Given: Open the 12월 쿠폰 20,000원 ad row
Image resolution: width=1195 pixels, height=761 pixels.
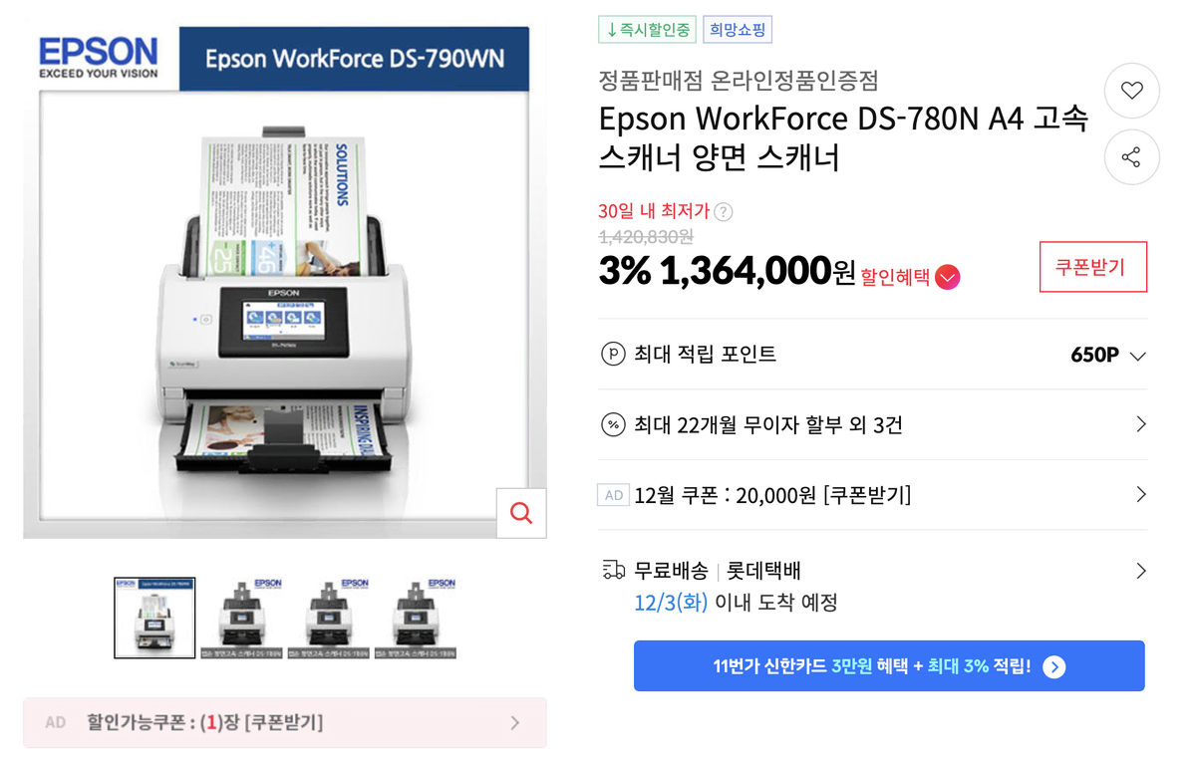Looking at the screenshot, I should tap(873, 495).
